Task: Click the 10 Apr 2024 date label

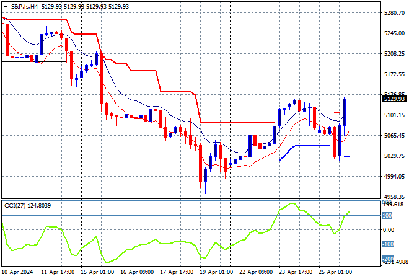Action: pyautogui.click(x=17, y=272)
